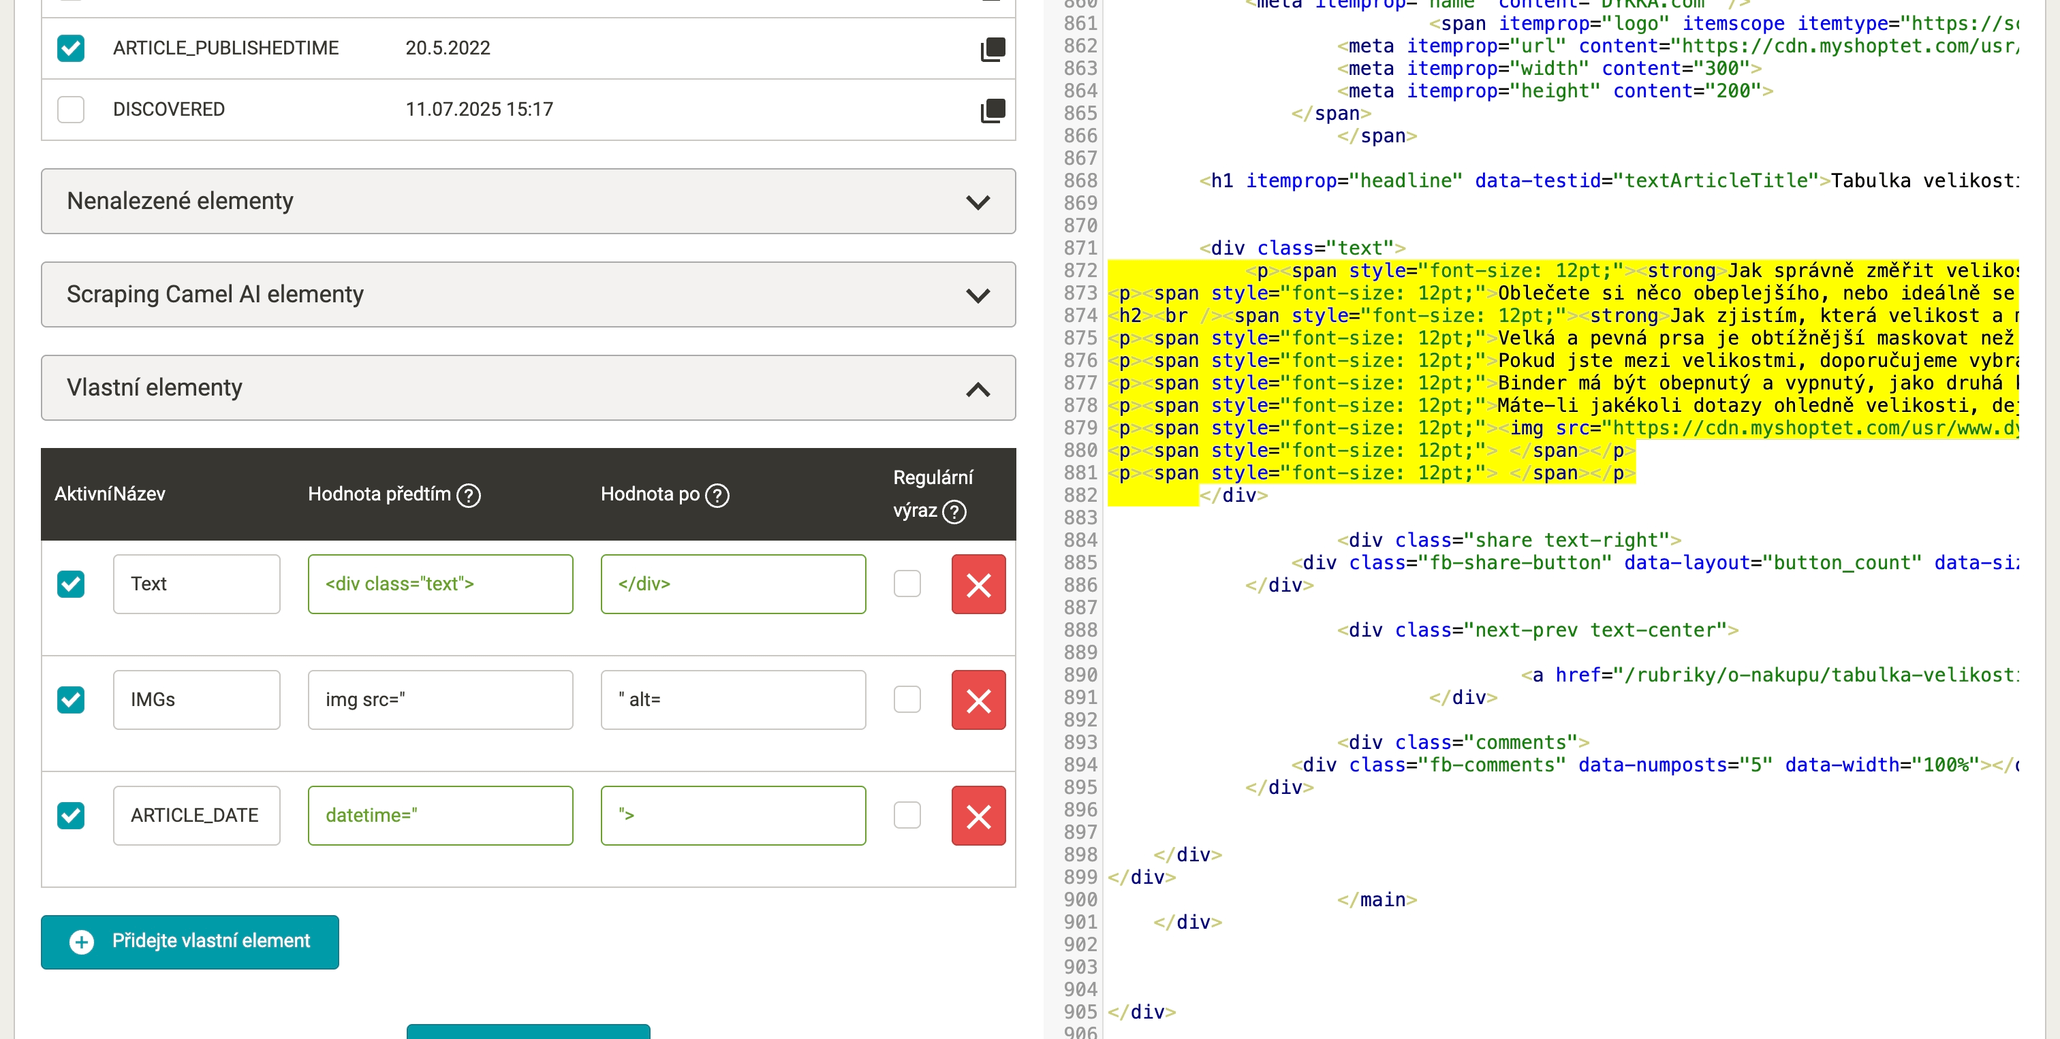Open help for Hodnota po column
Image resolution: width=2060 pixels, height=1039 pixels.
[x=717, y=496]
